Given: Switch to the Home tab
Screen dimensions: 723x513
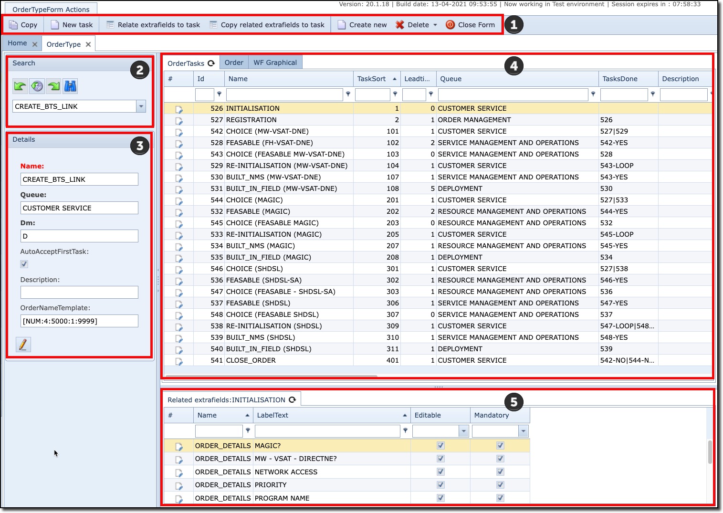Looking at the screenshot, I should point(17,43).
